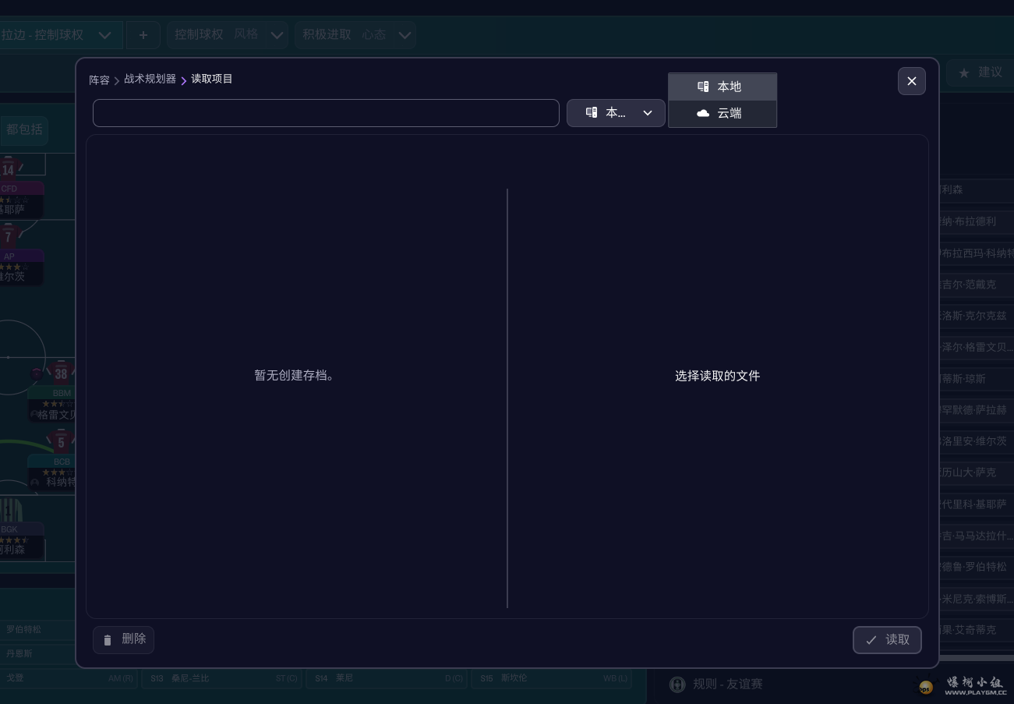Image resolution: width=1014 pixels, height=704 pixels.
Task: Click the cloud icon beside 云端 option
Action: click(703, 113)
